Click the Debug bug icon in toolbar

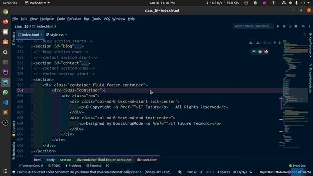coord(284,26)
